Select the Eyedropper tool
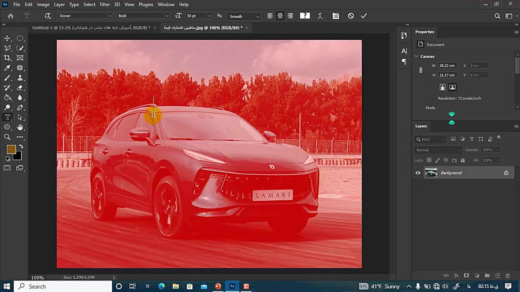Viewport: 520px width, 292px height. tap(7, 68)
